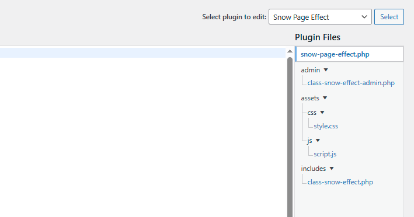
Task: Click the js folder label
Action: (309, 141)
